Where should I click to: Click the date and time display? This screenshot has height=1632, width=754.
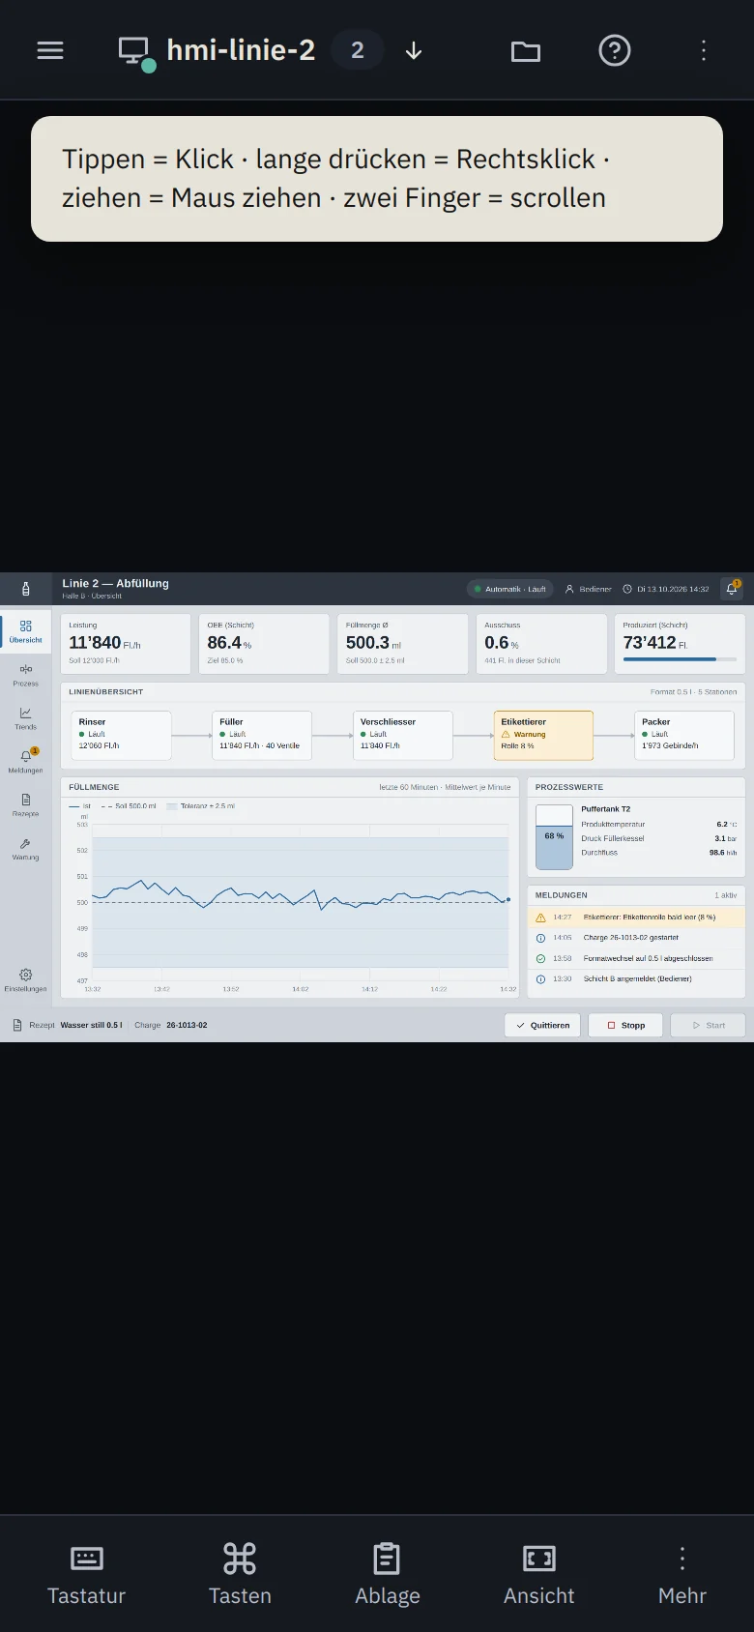[666, 589]
